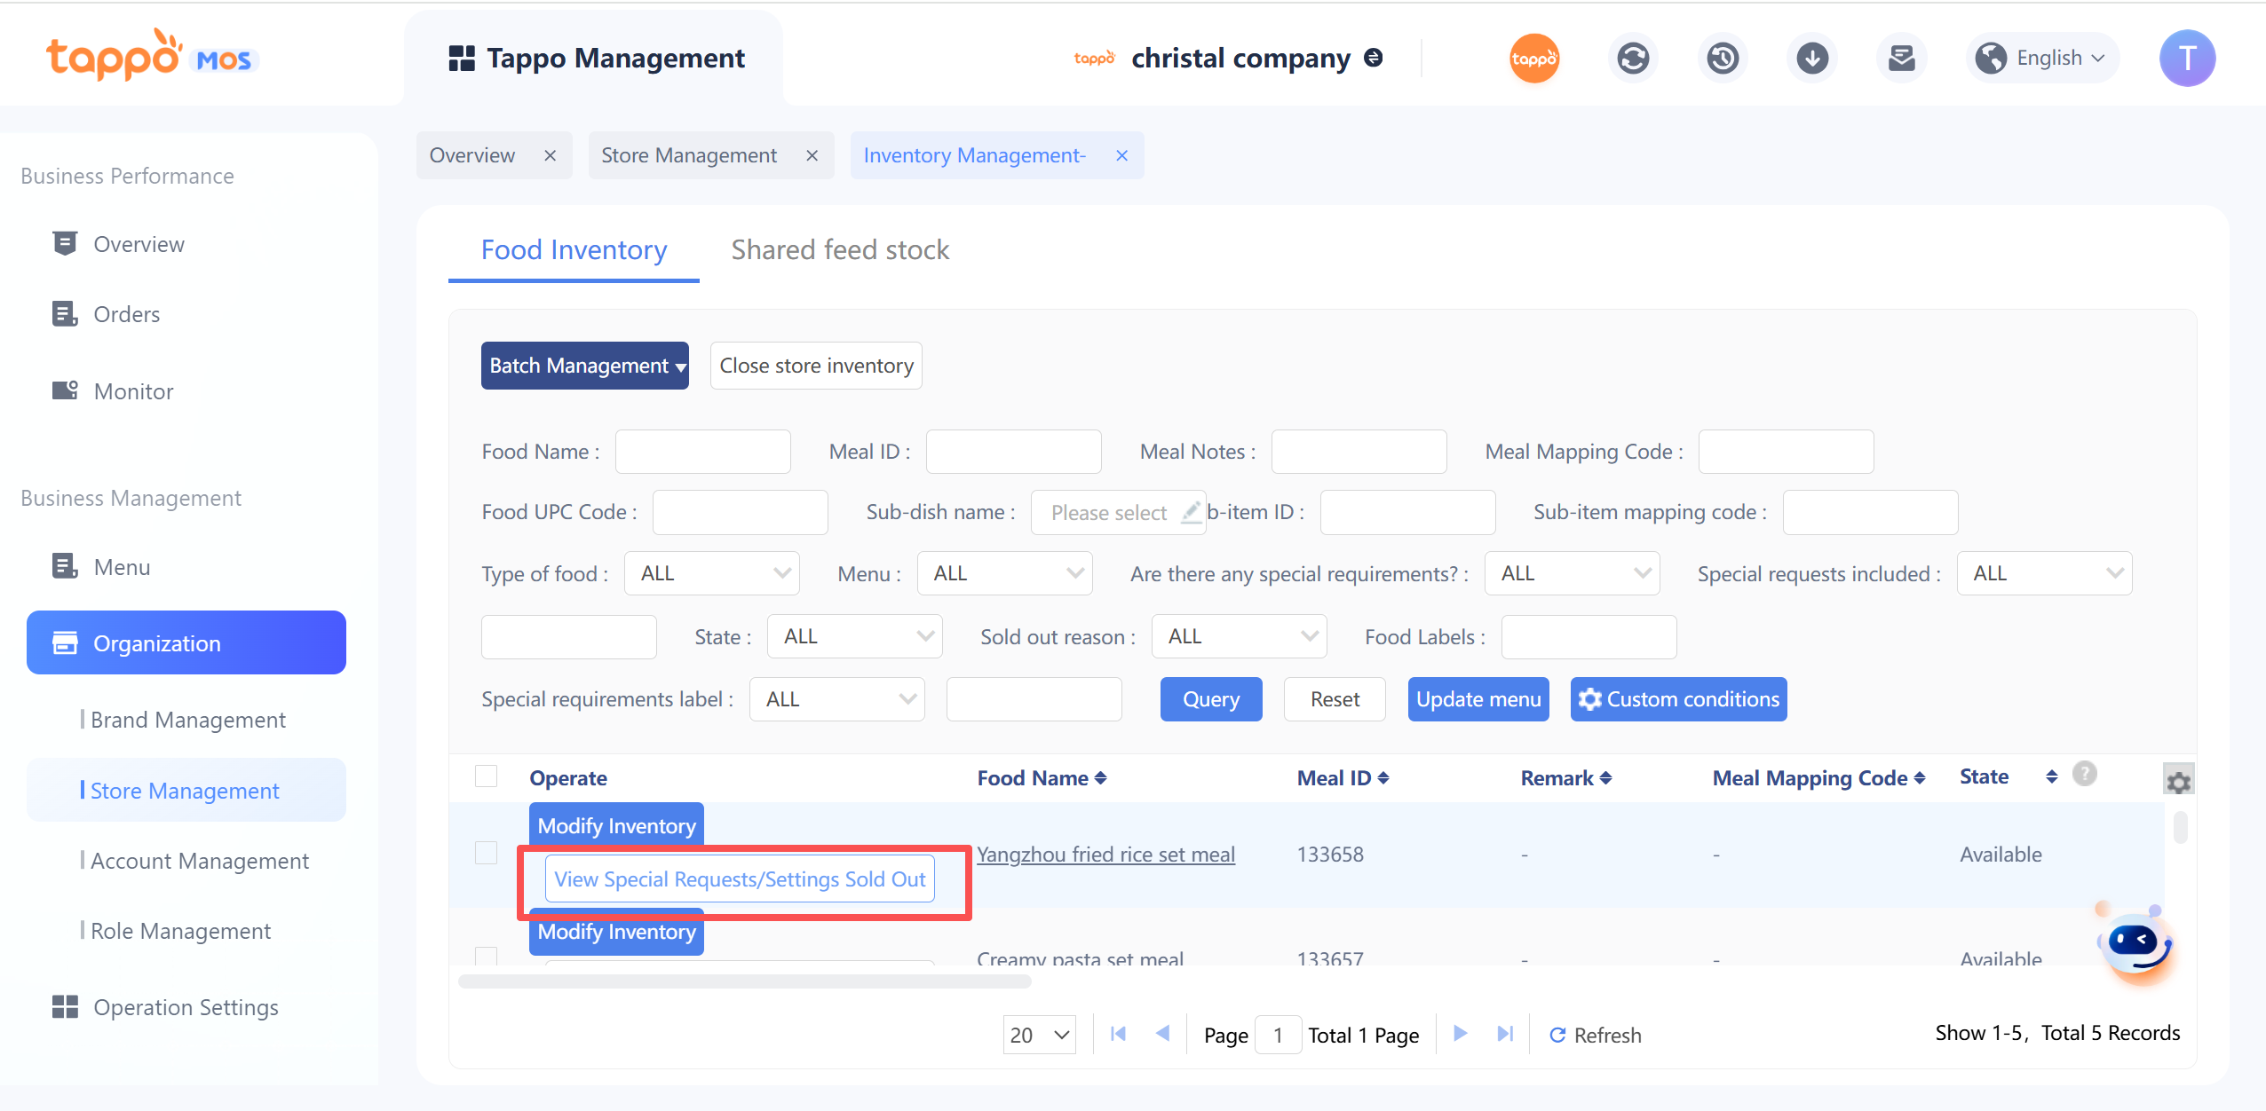Open the messages inbox icon
The width and height of the screenshot is (2266, 1111).
pyautogui.click(x=1901, y=59)
